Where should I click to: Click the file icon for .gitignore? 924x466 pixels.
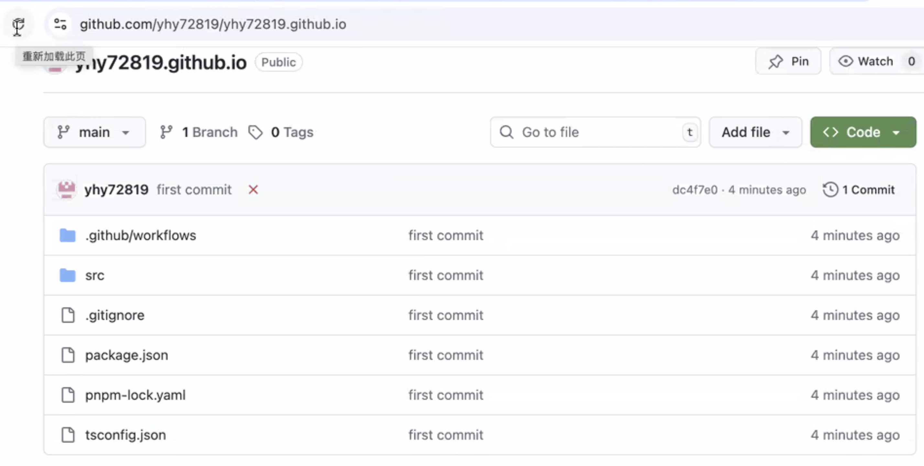point(68,315)
